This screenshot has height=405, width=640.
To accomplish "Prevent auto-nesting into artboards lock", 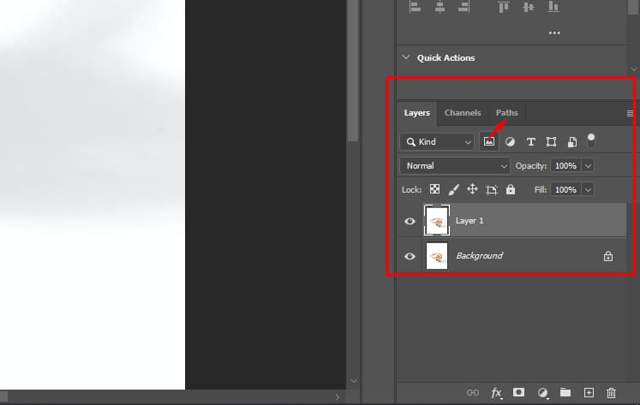I will 492,189.
